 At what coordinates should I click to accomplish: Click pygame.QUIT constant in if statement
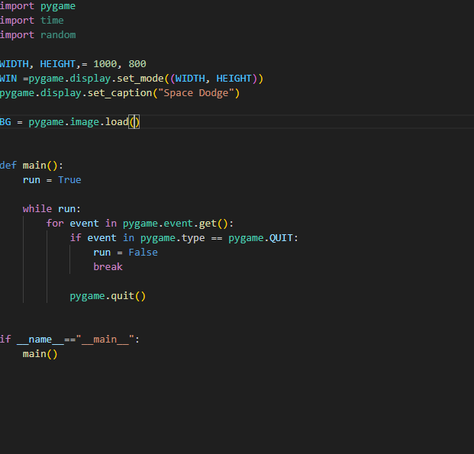point(261,238)
